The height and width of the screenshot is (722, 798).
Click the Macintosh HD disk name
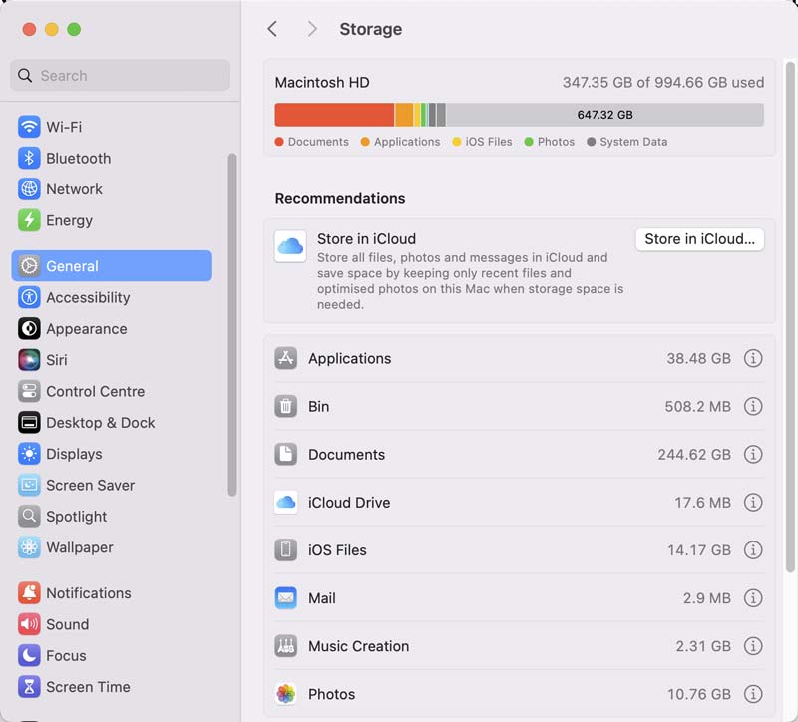[322, 83]
